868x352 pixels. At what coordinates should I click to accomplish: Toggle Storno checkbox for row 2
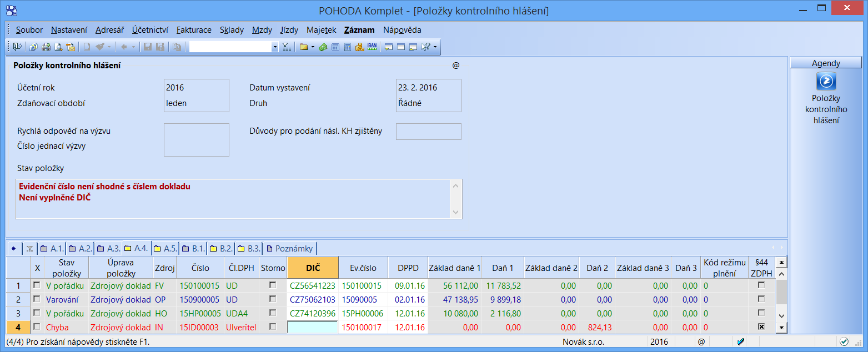coord(273,299)
